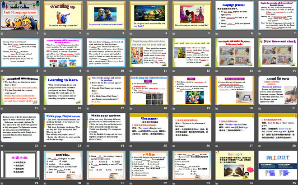Screen dimensions: 298x185
Task: Select exercises slide 31
Action: coord(106,165)
